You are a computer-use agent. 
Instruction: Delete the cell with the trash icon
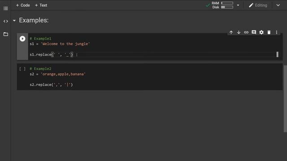pyautogui.click(x=269, y=32)
